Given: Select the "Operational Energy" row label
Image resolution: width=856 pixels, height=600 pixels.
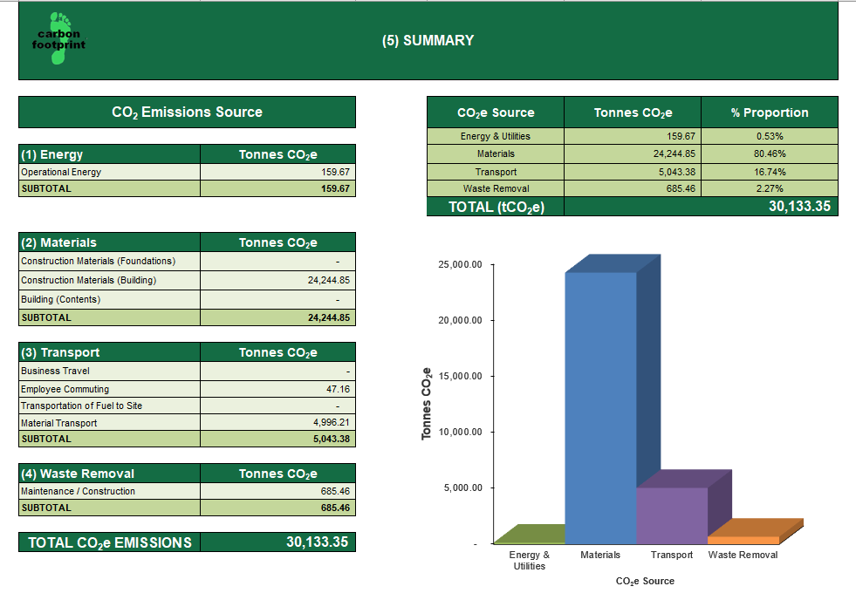Looking at the screenshot, I should [x=61, y=172].
